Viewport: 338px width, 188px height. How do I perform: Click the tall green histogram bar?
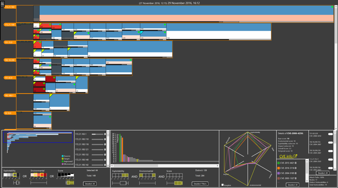[x=120, y=148]
